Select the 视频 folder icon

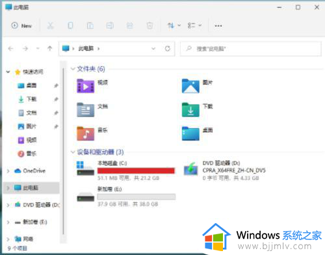(x=86, y=86)
